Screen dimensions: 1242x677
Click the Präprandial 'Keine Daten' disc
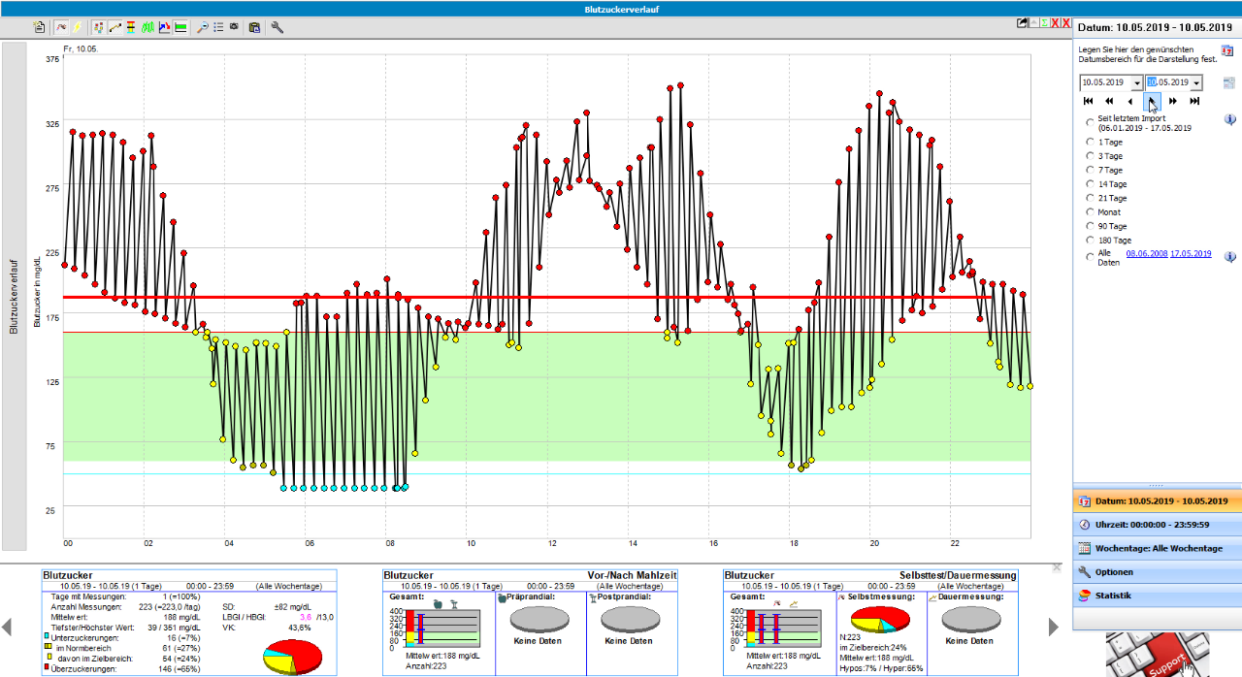pyautogui.click(x=541, y=618)
